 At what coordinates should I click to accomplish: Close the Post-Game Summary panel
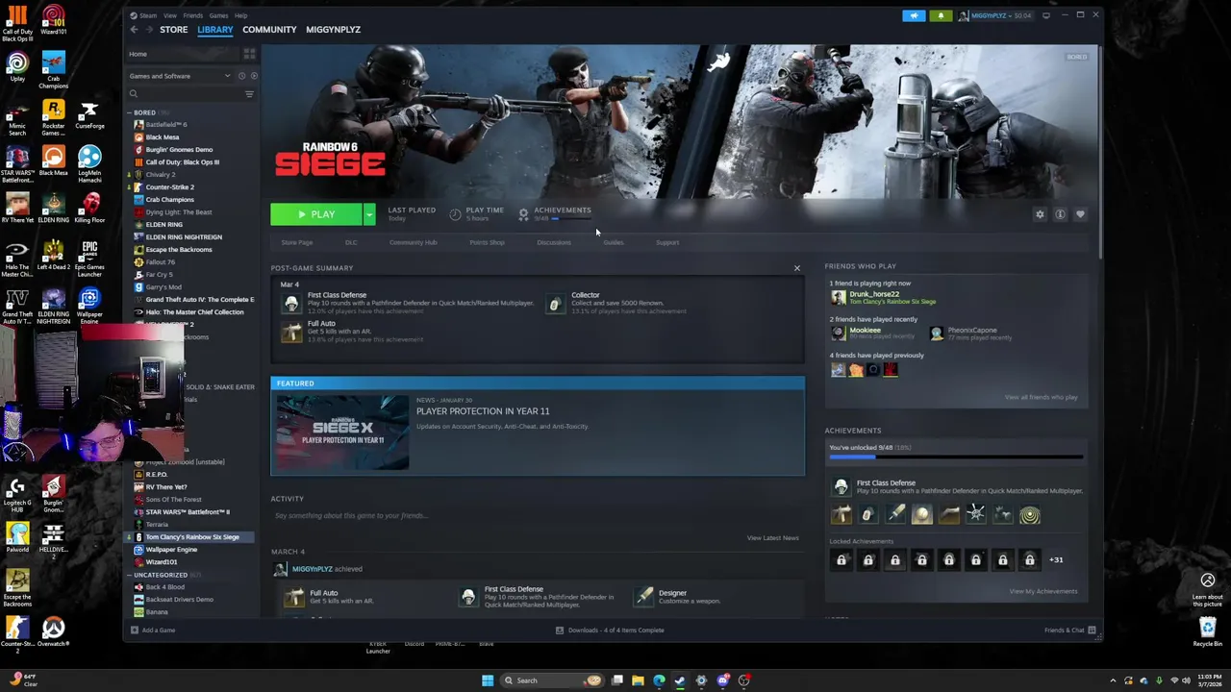[x=796, y=268]
